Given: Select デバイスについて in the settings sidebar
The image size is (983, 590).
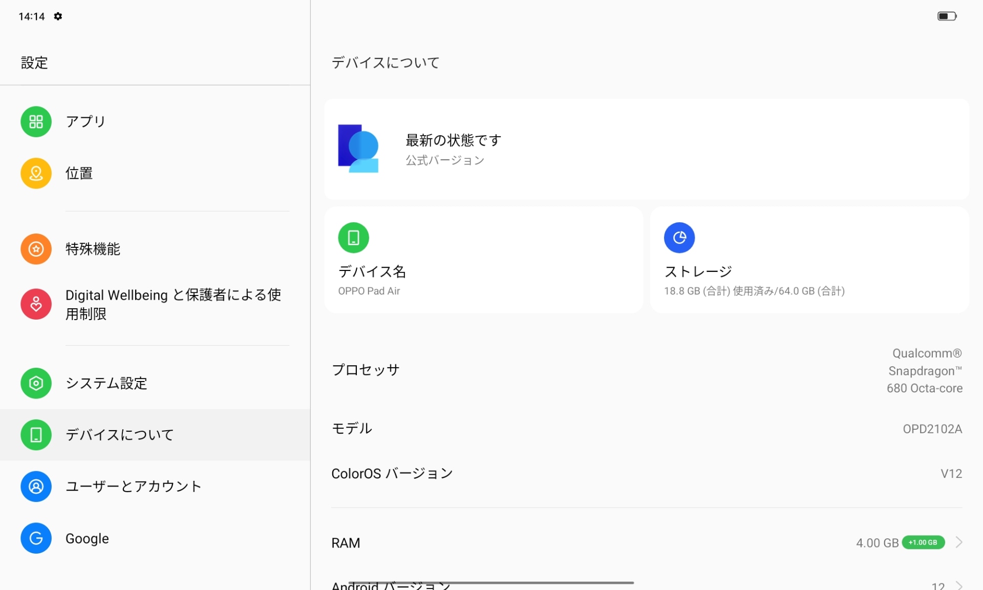Looking at the screenshot, I should coord(120,435).
